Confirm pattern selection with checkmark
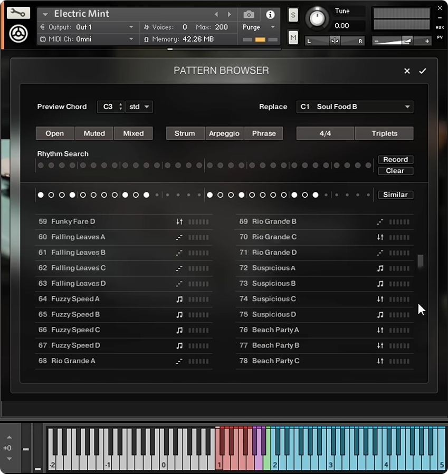This screenshot has width=448, height=474. pyautogui.click(x=422, y=71)
